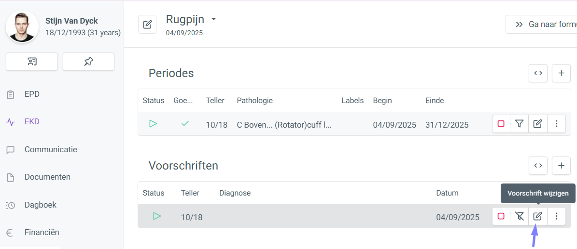Screen dimensions: 577x249
Task: Filter by period using the funnel icon
Action: pyautogui.click(x=519, y=124)
